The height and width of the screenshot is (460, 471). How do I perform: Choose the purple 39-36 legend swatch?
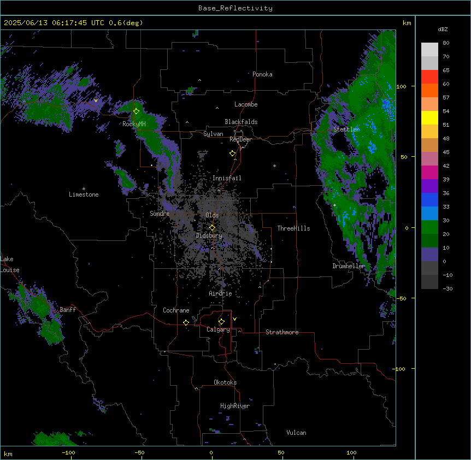click(429, 186)
